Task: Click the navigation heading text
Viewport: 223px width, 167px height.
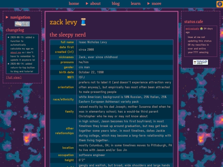Action: point(20,17)
